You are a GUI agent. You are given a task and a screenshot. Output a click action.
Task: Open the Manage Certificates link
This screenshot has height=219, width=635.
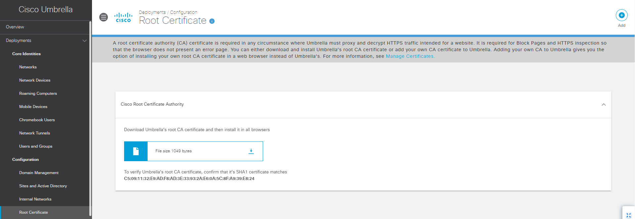coord(410,56)
